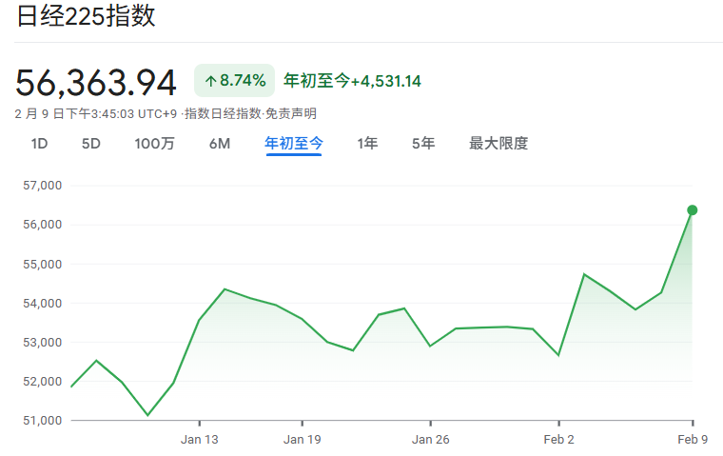Click the Feb 2 axis date label
The image size is (723, 456).
(x=558, y=439)
